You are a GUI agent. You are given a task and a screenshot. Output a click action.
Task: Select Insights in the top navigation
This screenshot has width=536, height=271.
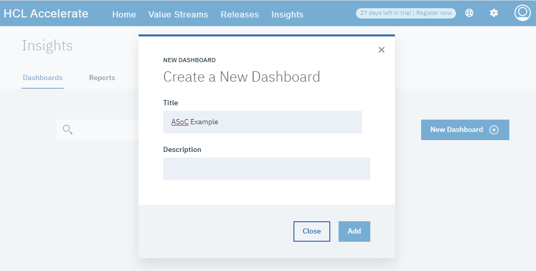[x=287, y=14]
